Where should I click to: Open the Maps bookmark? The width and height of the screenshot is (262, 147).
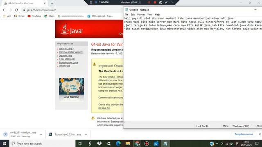(49, 16)
